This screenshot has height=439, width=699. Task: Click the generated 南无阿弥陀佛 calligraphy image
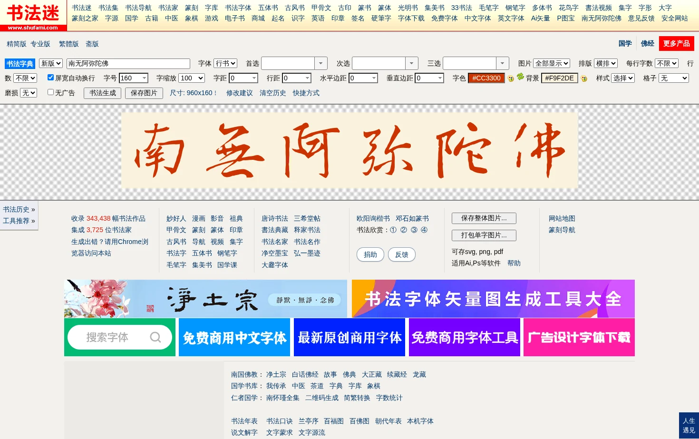[349, 150]
